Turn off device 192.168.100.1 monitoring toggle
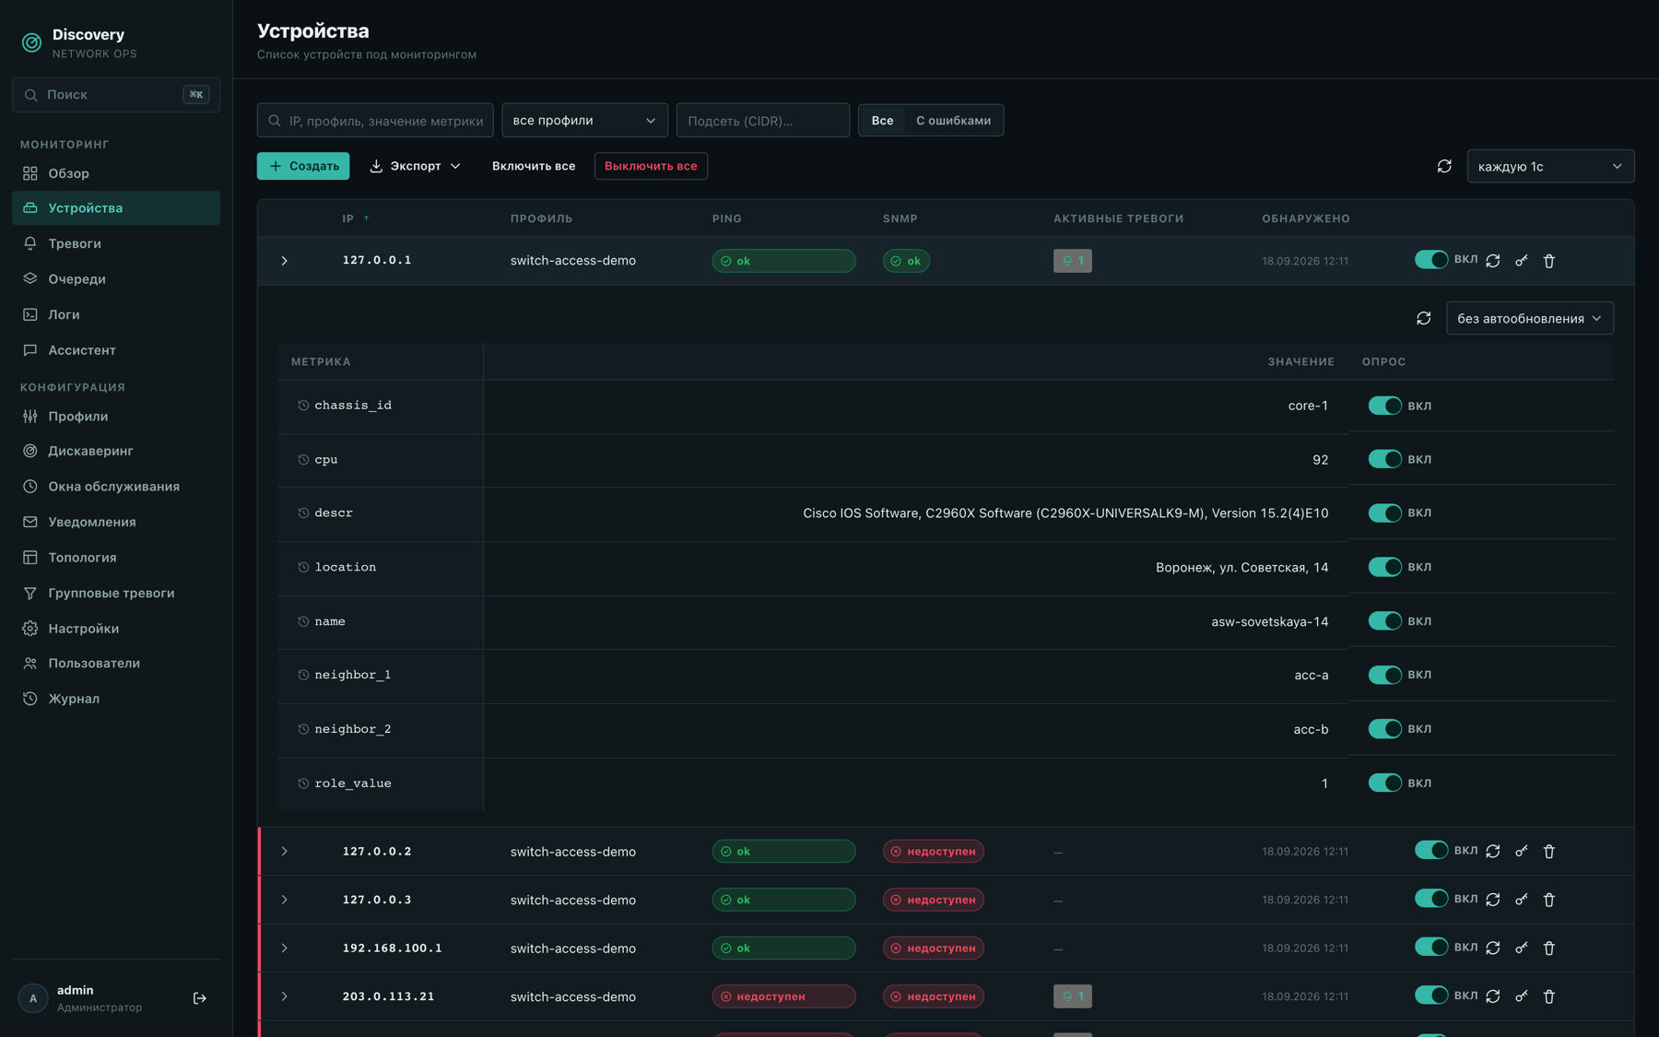 1431,948
